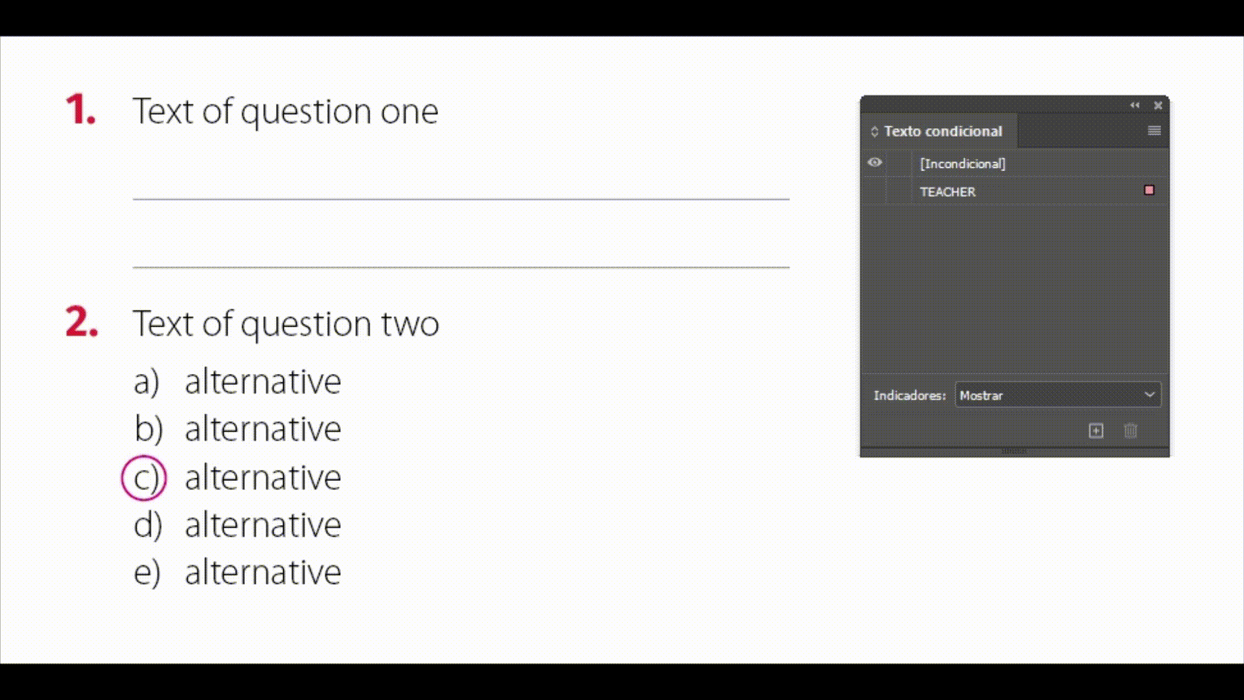The image size is (1244, 700).
Task: Click the red color swatch next to TEACHER
Action: (x=1147, y=190)
